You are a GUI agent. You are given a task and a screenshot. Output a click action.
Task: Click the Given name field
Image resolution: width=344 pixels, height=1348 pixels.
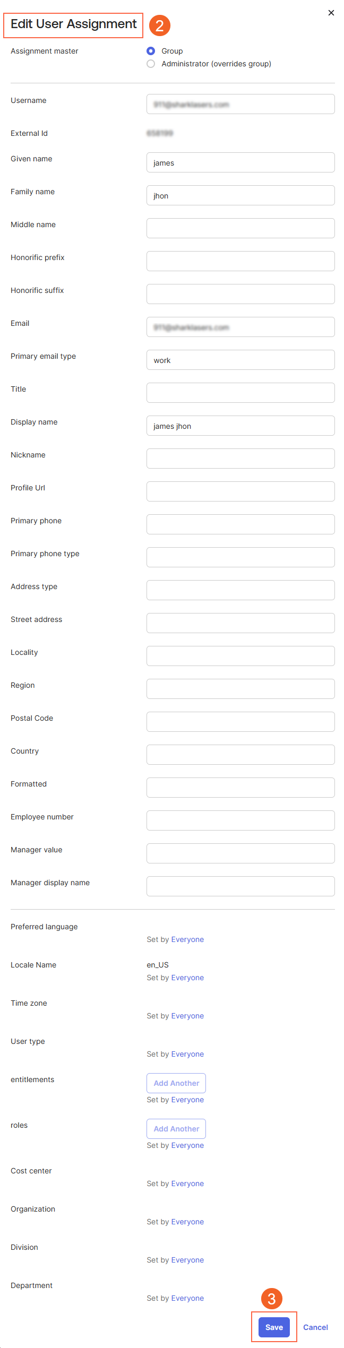pyautogui.click(x=240, y=162)
